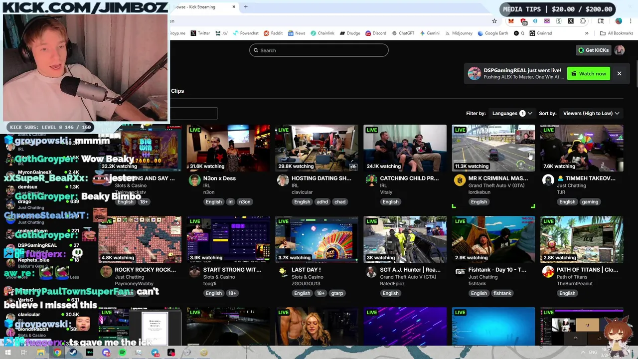Switch to the Clips tab
This screenshot has width=638, height=359.
pos(177,91)
